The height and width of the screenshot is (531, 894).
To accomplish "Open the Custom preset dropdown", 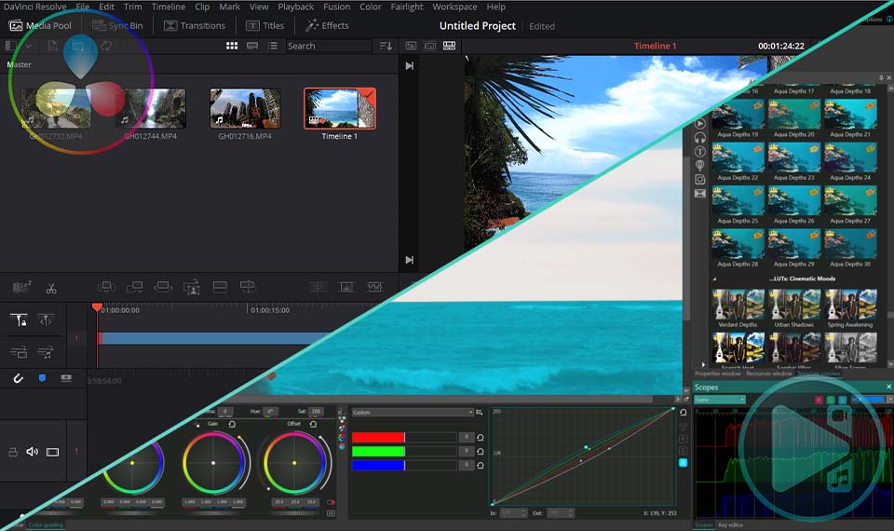I will tap(412, 412).
